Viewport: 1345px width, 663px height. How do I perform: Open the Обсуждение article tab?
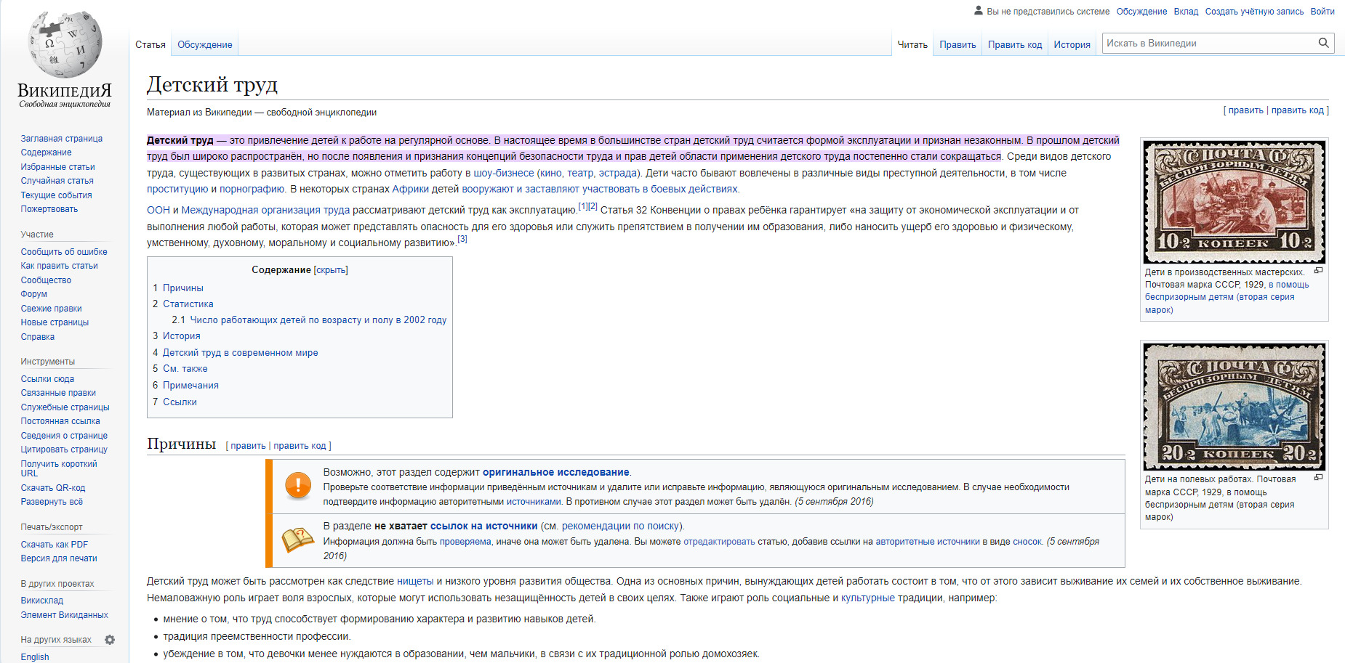[x=204, y=44]
